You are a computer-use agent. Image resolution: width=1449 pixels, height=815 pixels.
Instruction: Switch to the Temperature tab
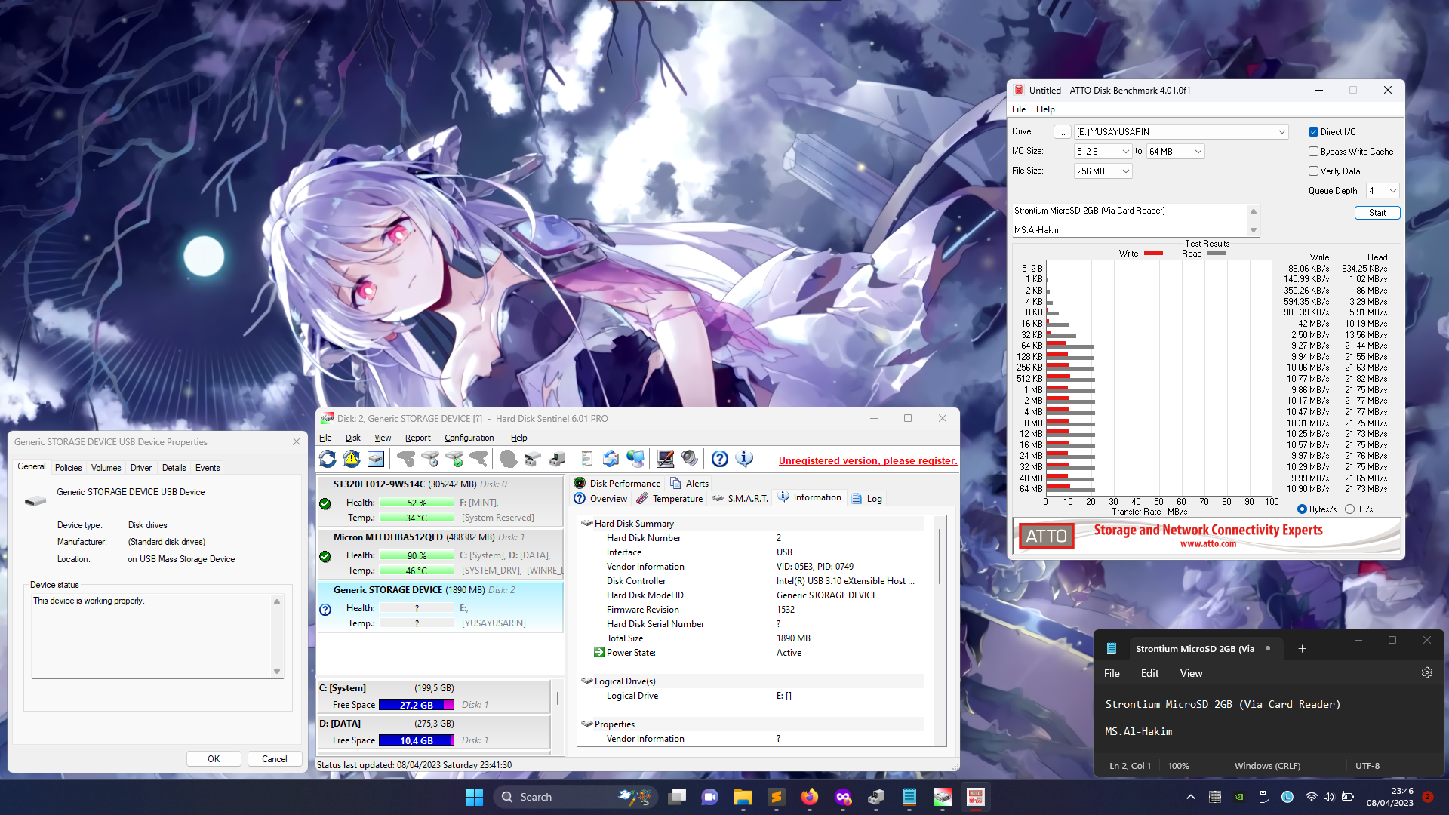pos(669,499)
